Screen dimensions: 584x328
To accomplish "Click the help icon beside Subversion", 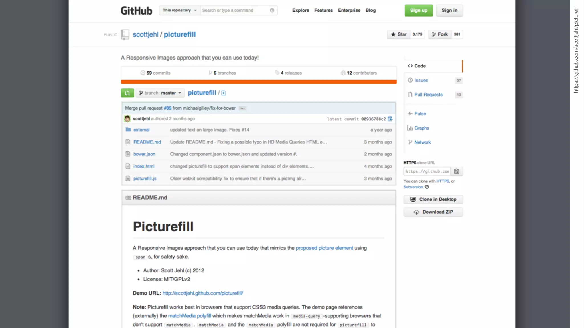I will 427,187.
